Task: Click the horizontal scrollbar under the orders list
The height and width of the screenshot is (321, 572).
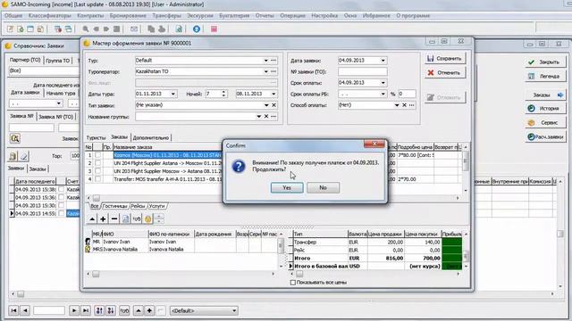Action: [x=273, y=198]
